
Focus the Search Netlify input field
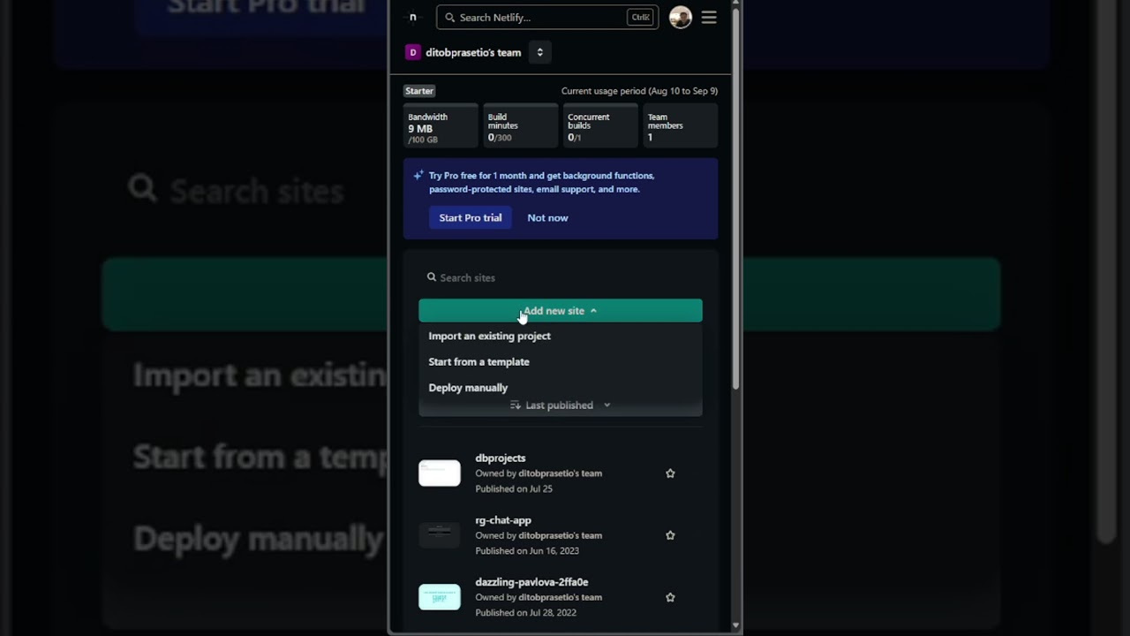(x=547, y=18)
